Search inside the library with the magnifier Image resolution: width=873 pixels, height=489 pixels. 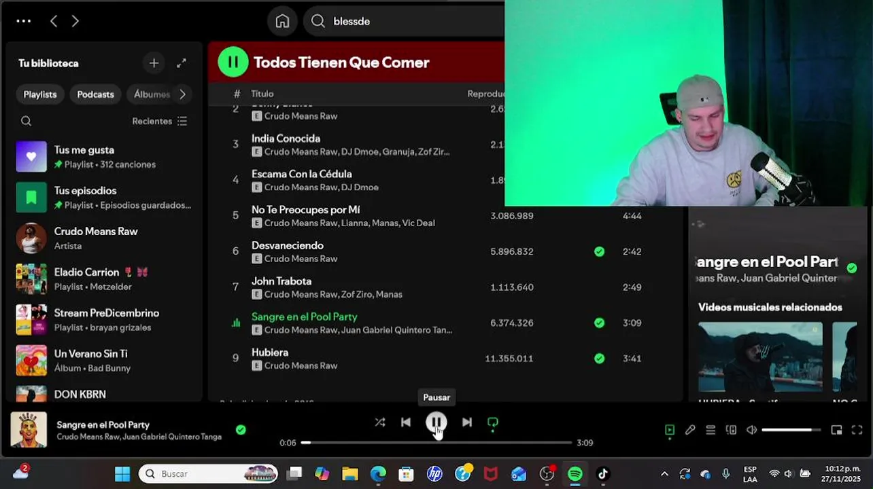point(26,121)
